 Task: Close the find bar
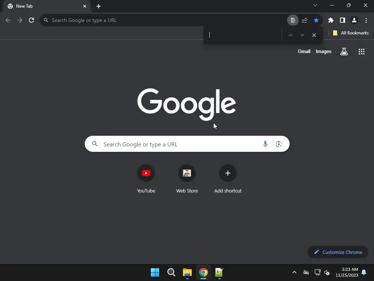point(314,35)
